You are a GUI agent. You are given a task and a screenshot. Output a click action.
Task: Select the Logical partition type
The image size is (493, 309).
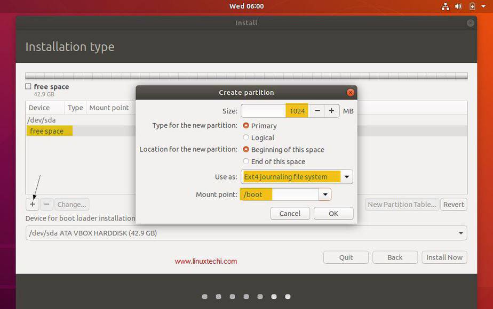(246, 137)
